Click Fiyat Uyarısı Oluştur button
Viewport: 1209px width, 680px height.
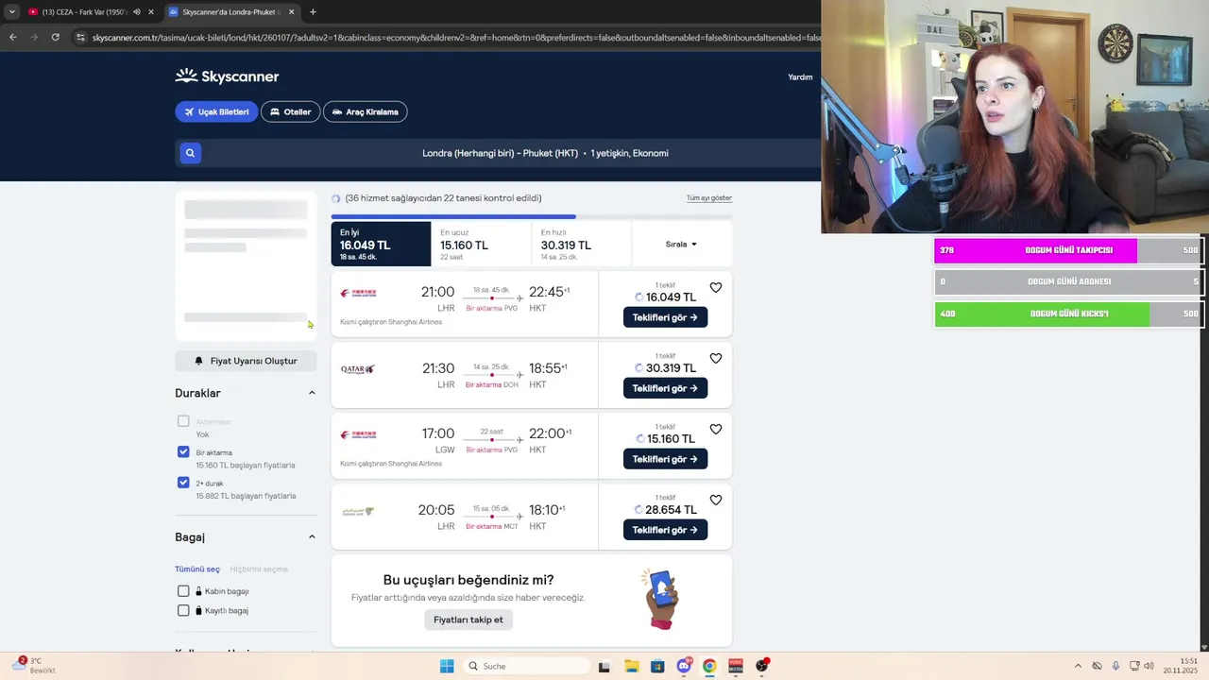pos(246,361)
